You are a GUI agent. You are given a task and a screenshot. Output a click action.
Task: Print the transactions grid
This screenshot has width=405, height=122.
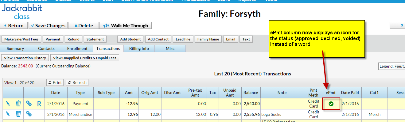pos(55,82)
